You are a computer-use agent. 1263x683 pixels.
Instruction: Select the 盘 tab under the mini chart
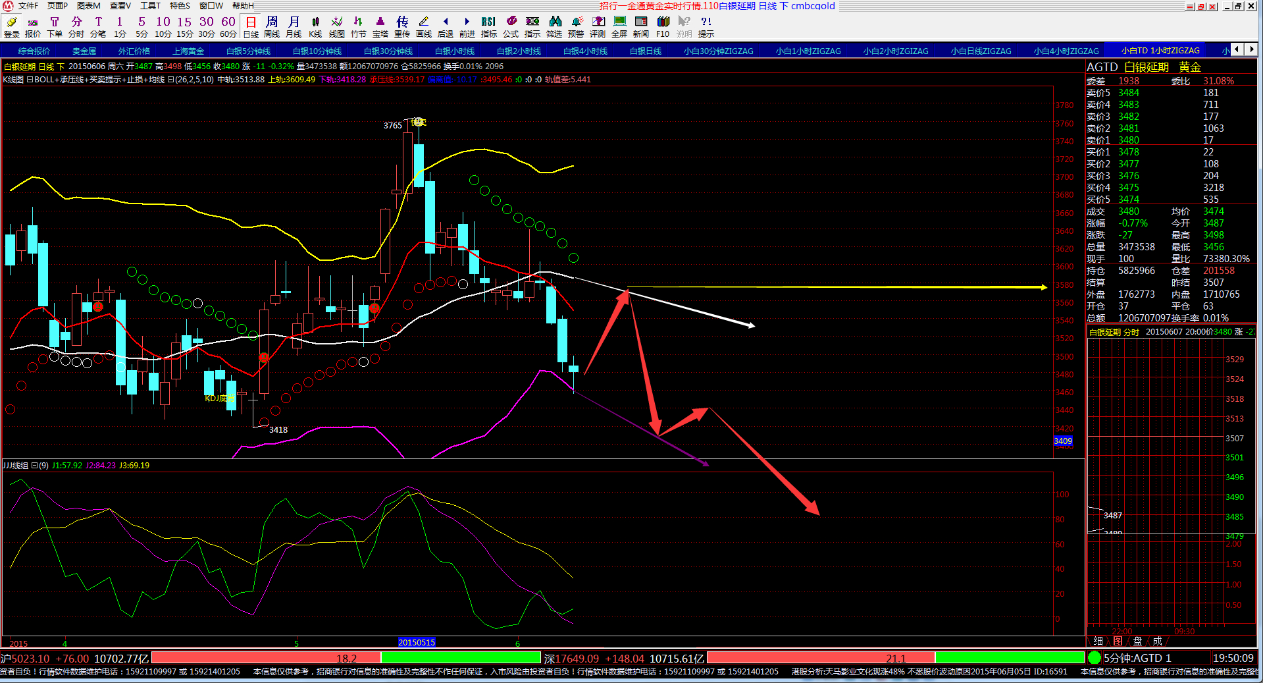click(1137, 641)
